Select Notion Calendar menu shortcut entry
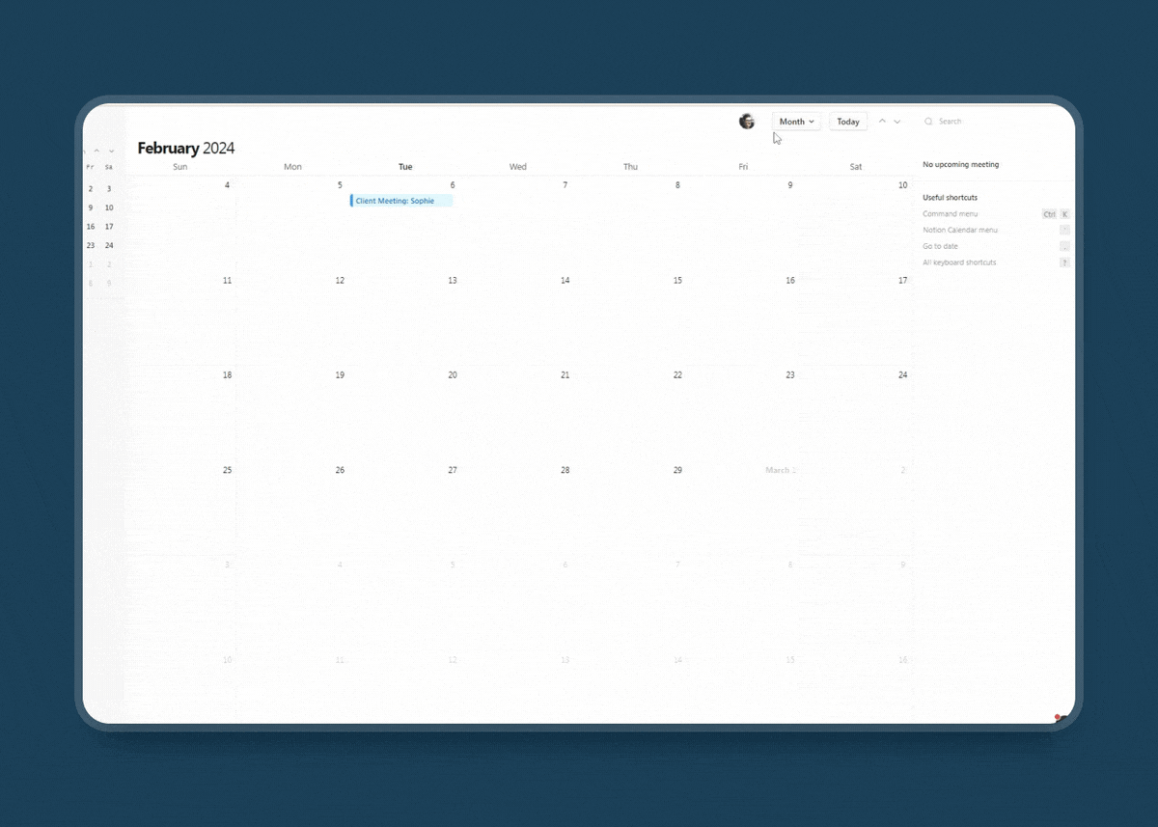 pos(960,231)
